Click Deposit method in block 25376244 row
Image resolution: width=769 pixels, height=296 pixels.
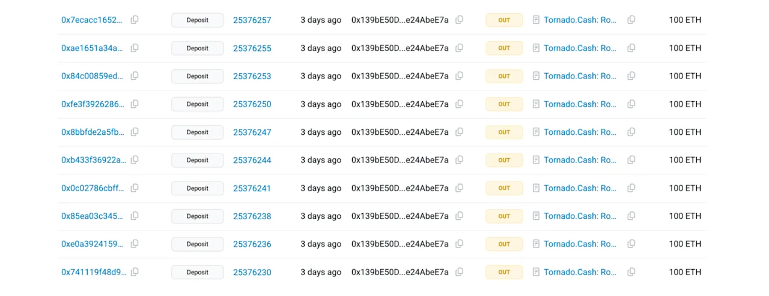coord(197,160)
